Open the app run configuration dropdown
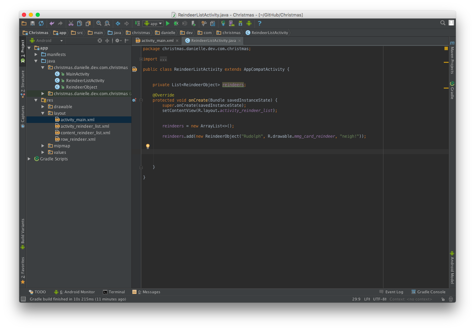475x330 pixels. (x=153, y=23)
